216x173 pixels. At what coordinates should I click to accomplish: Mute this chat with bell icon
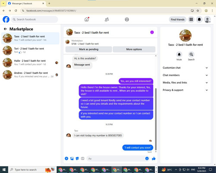click(x=179, y=54)
